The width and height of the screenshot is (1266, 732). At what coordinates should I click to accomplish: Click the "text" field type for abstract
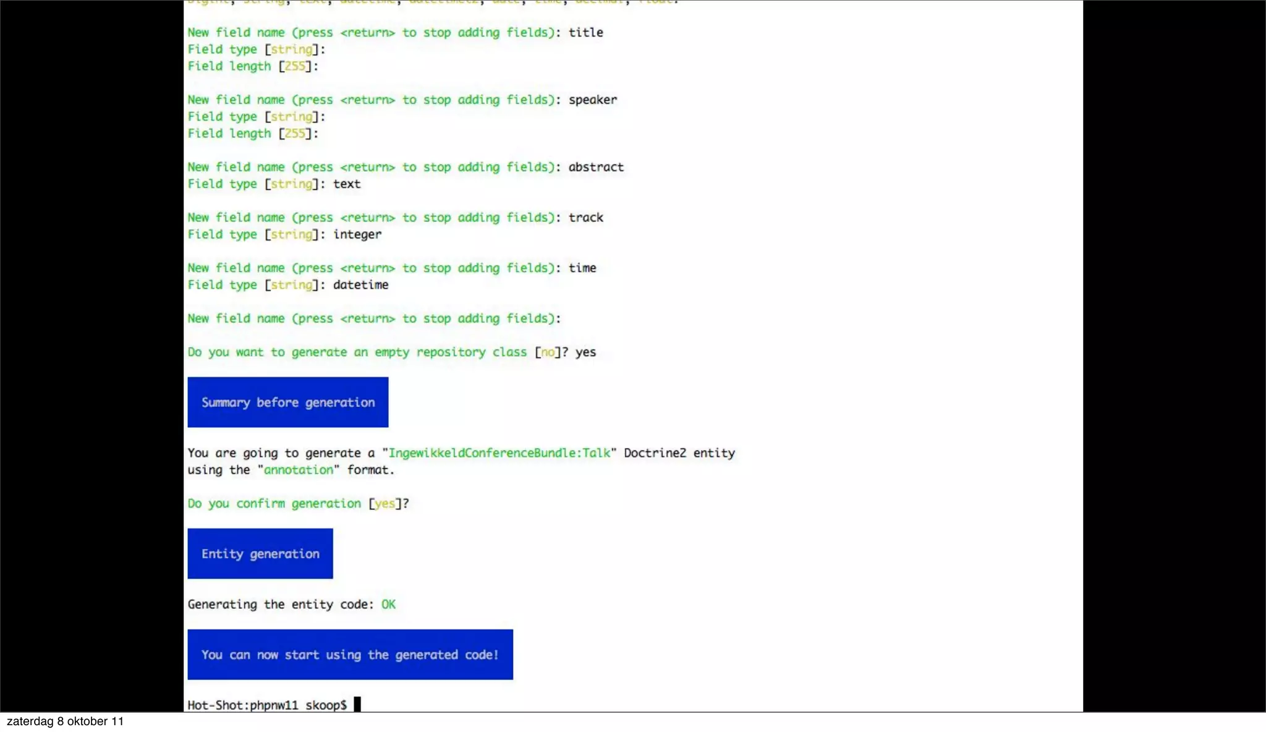pyautogui.click(x=346, y=184)
